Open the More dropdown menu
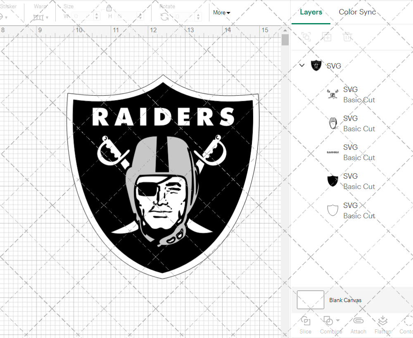Screen dimensions: 413x338 [x=221, y=12]
